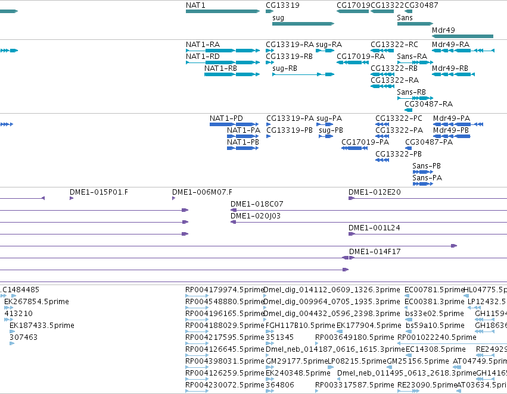Viewport: 507px width, 394px height.
Task: Click the CG13322-RC label
Action: click(x=394, y=44)
